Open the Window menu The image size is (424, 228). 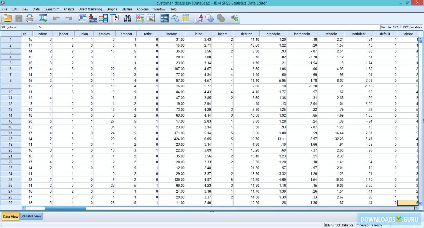159,9
